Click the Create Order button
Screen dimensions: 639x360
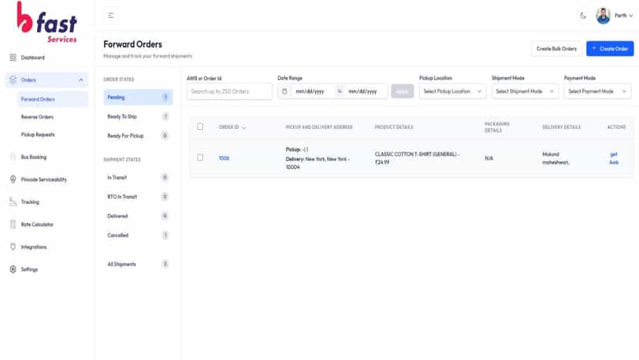tap(610, 49)
